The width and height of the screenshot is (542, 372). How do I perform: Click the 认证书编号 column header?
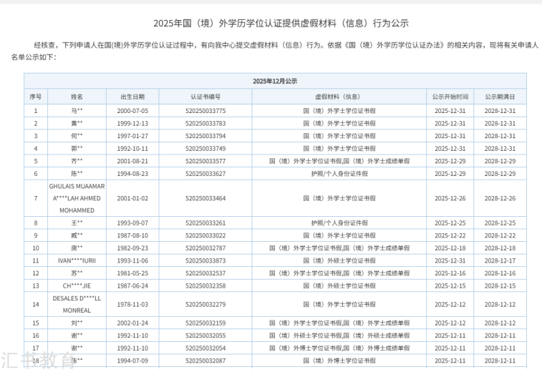[205, 97]
